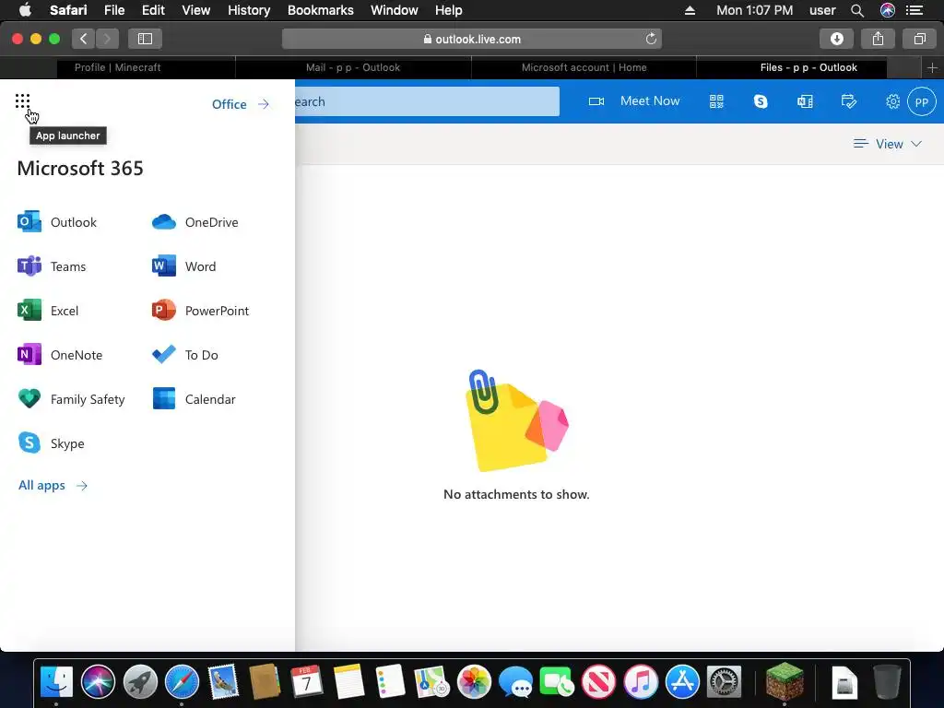Viewport: 944px width, 708px height.
Task: Launch PowerPoint from the app list
Action: [200, 311]
